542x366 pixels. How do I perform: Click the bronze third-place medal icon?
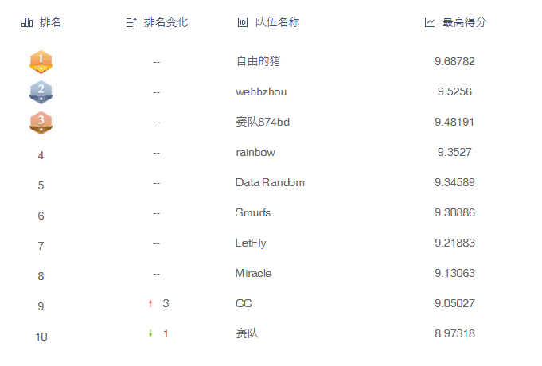tap(41, 122)
